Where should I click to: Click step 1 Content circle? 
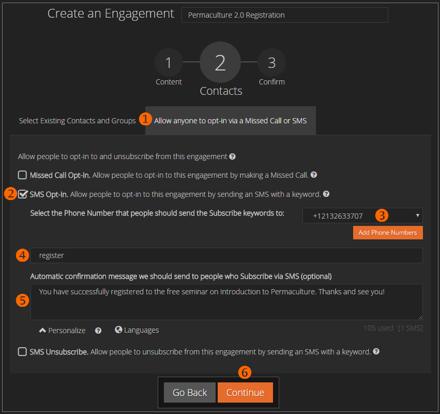pyautogui.click(x=169, y=63)
